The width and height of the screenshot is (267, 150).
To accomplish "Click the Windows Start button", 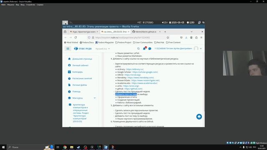I will coord(3,147).
